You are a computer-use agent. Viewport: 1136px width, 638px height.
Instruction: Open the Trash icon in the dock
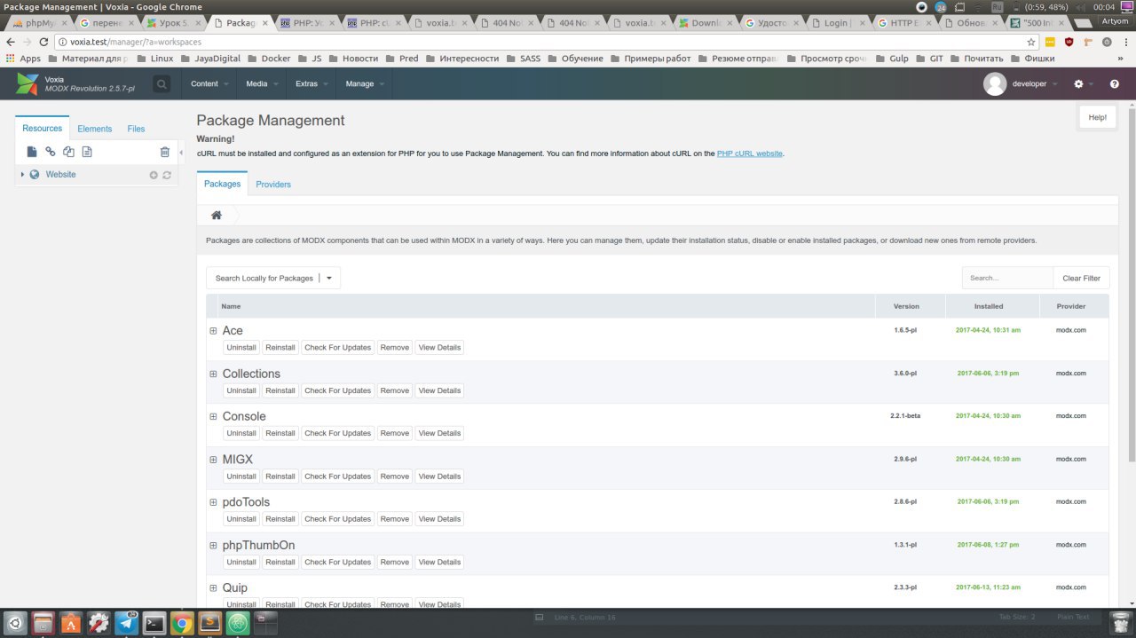click(1121, 623)
